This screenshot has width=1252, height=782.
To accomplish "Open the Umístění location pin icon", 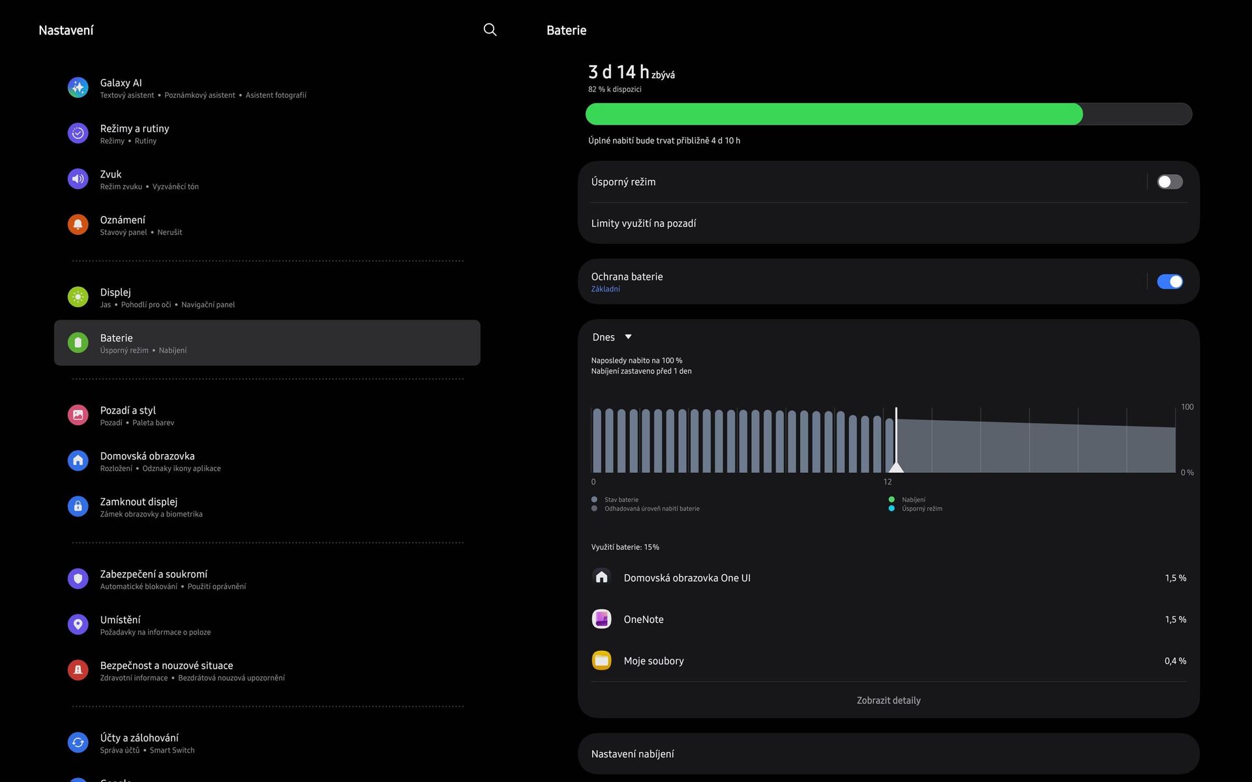I will 78,624.
